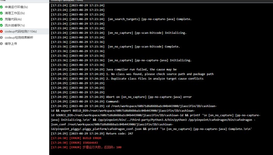Click grey pending clock icon beside codeup检测结果解析
This screenshot has width=273, height=155.
pos(2,38)
